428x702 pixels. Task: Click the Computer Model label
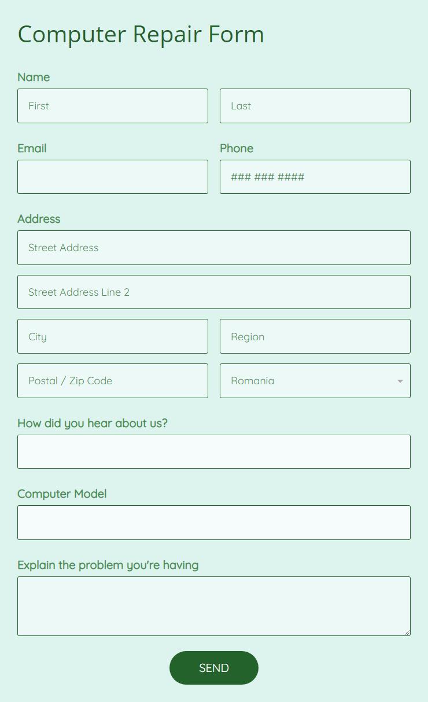pyautogui.click(x=62, y=494)
